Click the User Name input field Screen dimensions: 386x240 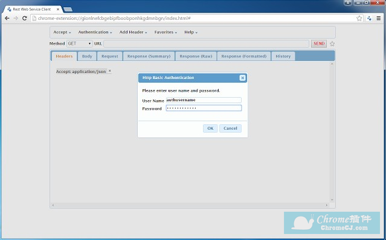[x=204, y=100]
